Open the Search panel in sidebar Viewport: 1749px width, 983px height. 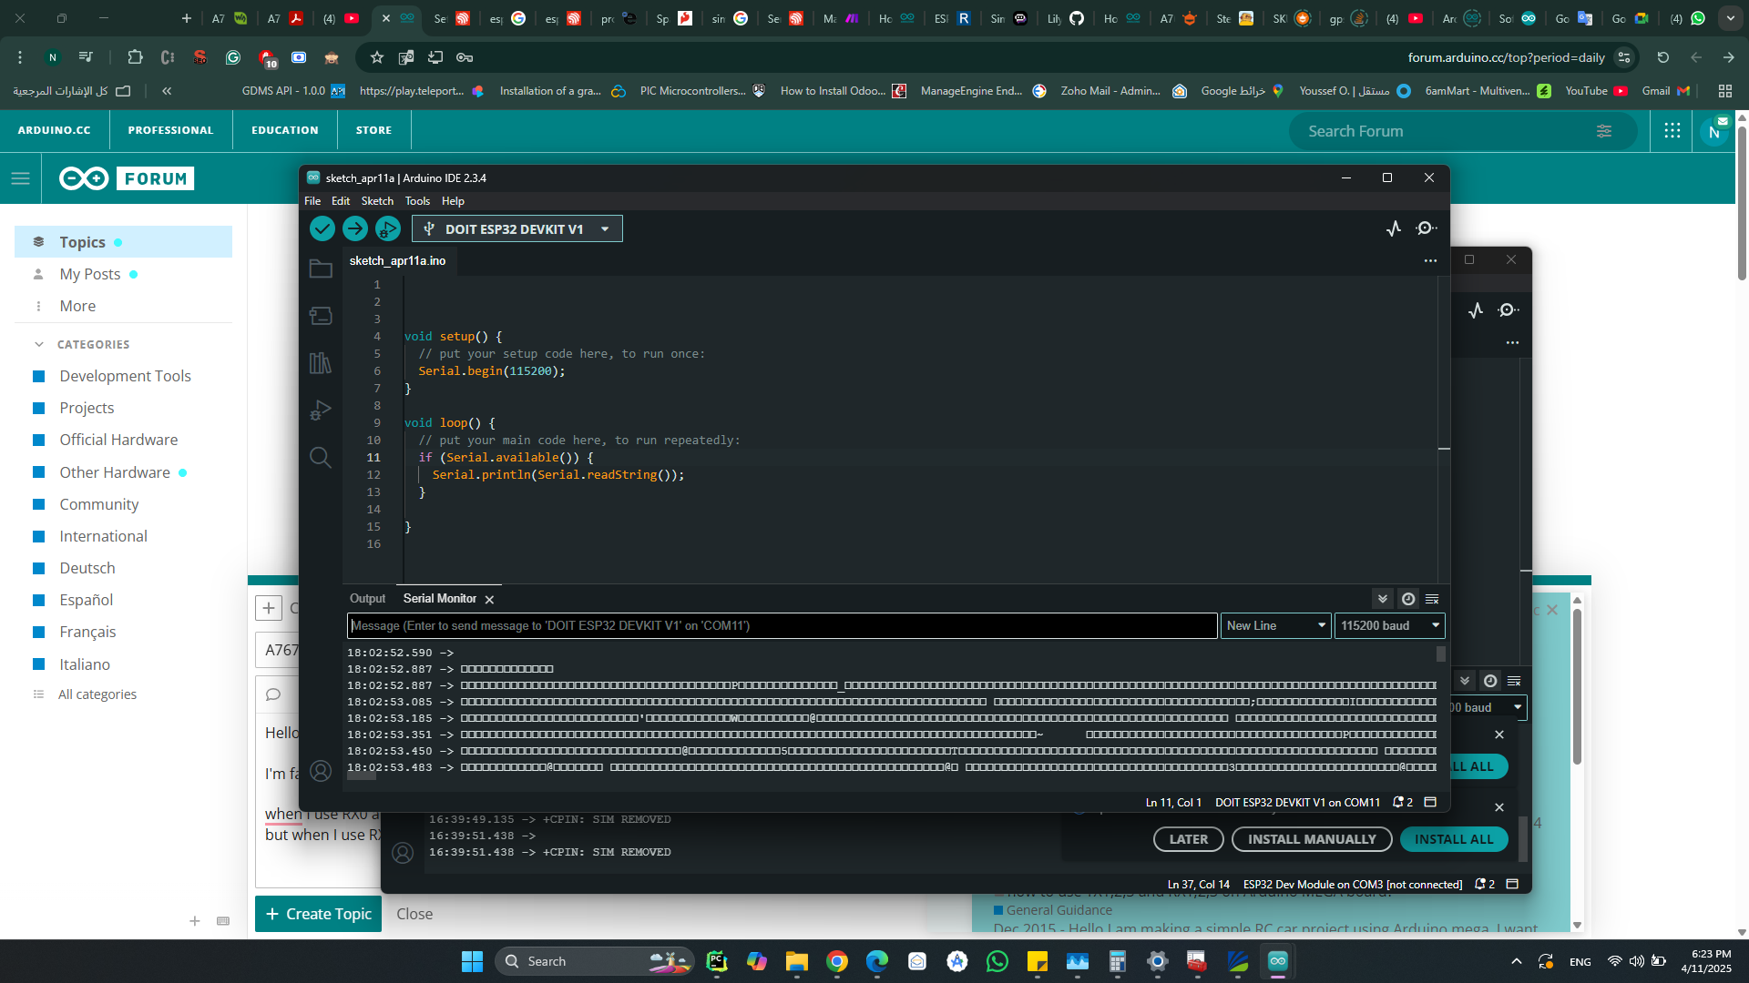tap(321, 457)
